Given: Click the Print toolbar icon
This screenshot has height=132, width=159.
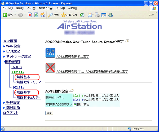Looking at the screenshot, I should (x=97, y=15).
